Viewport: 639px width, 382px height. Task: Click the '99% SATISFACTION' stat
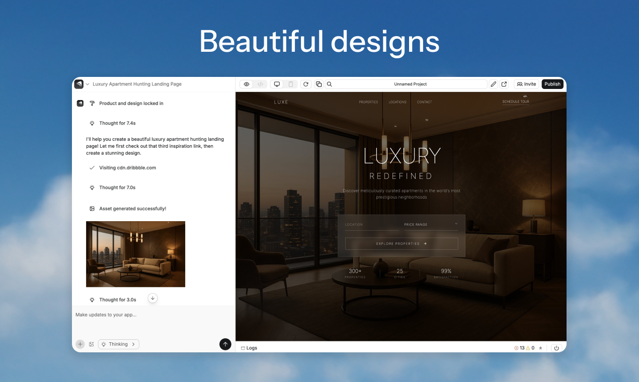point(446,273)
